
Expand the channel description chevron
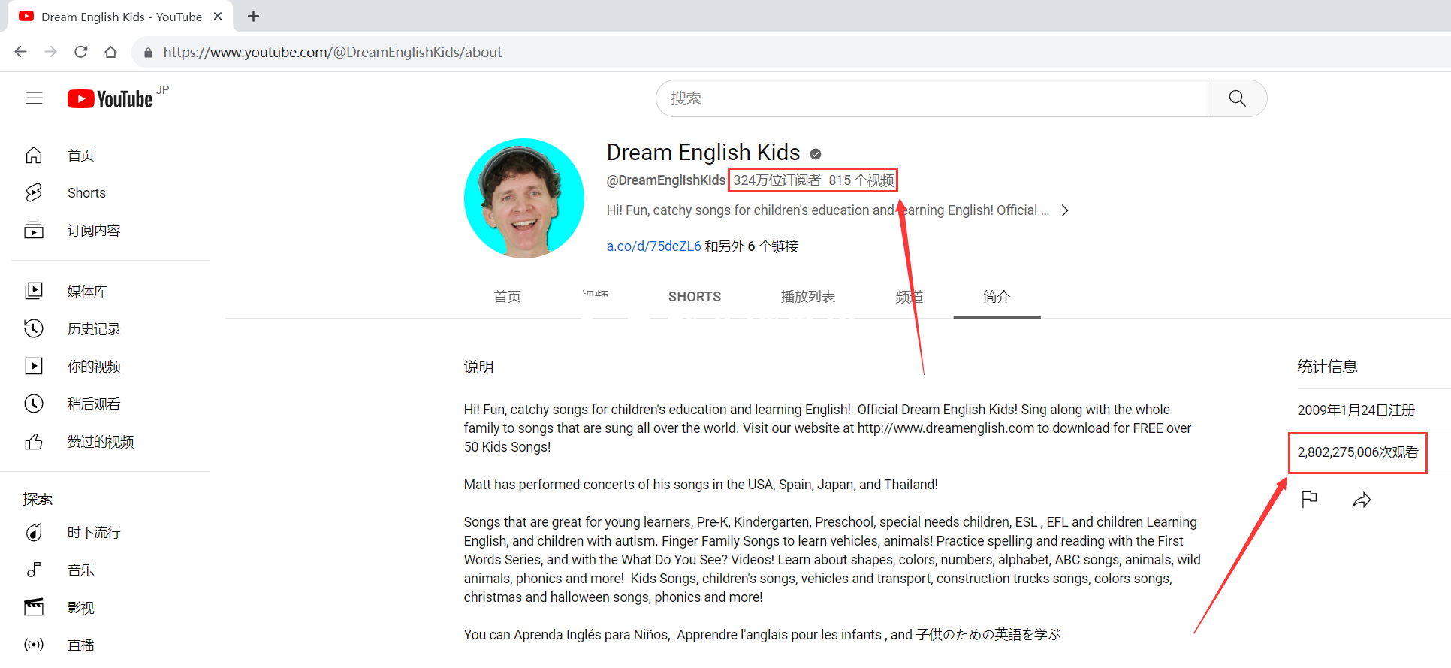[x=1064, y=211]
